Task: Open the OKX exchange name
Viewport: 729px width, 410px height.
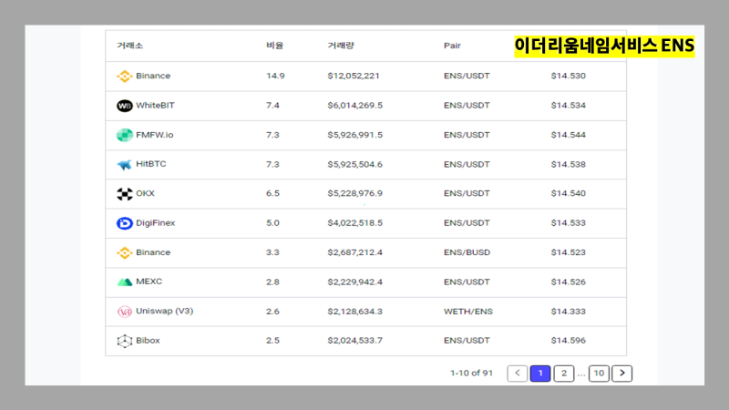Action: click(145, 193)
